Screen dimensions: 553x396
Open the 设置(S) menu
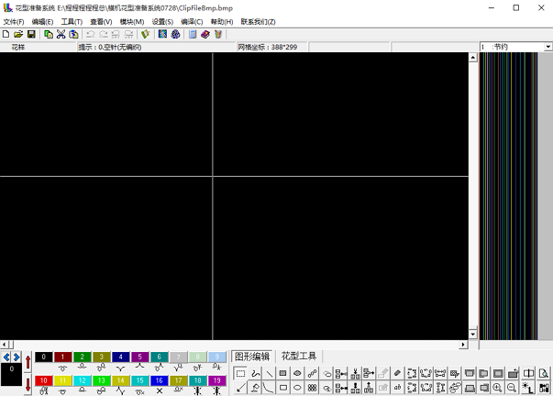click(162, 22)
